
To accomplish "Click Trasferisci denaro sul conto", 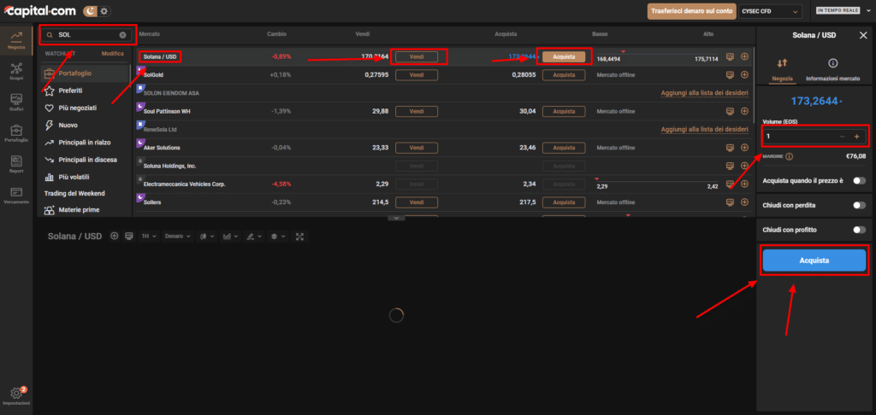I will click(x=691, y=11).
